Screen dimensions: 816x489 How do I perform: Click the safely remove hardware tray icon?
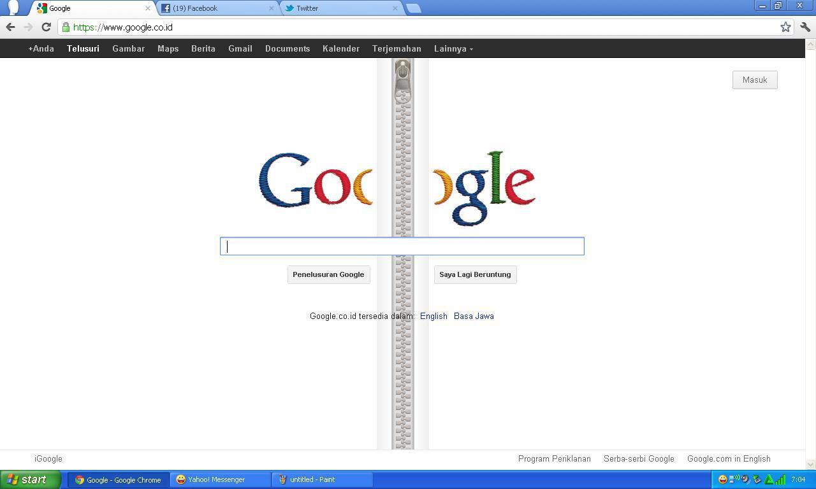click(x=757, y=479)
